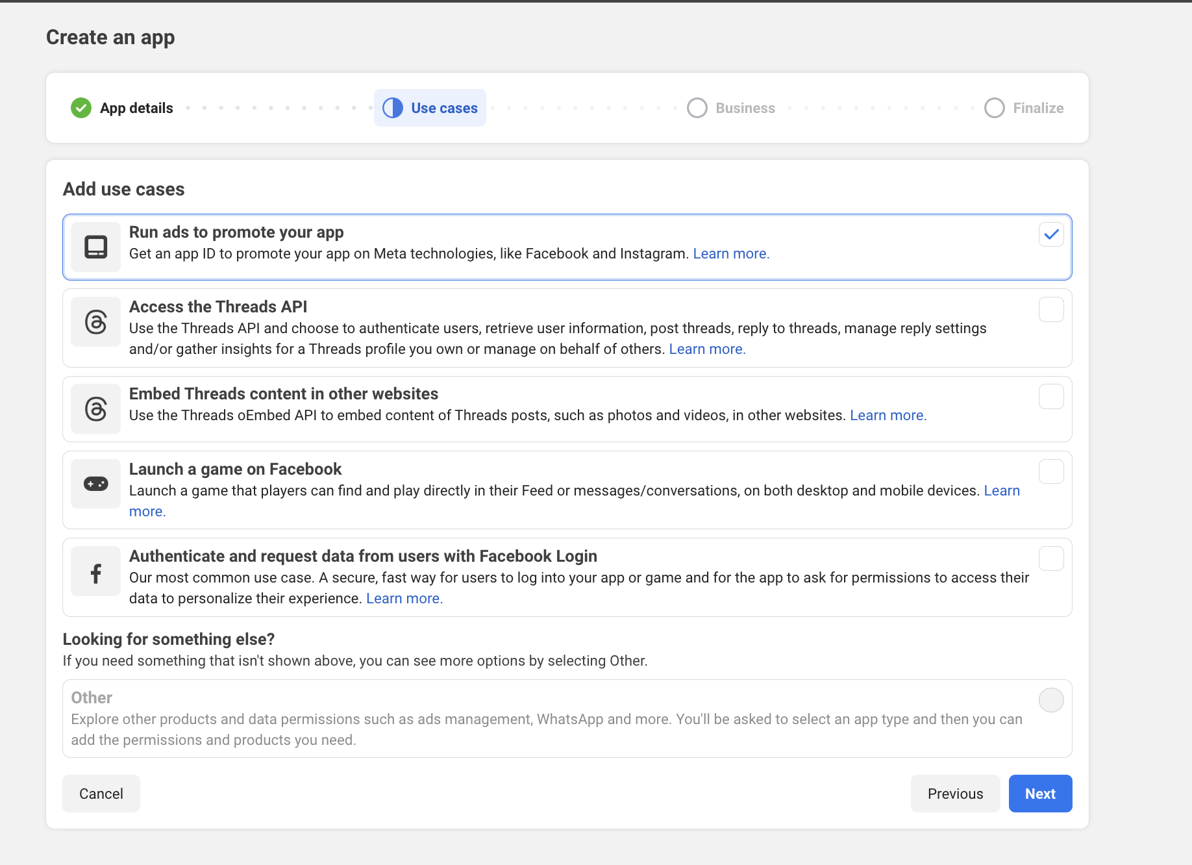1192x865 pixels.
Task: Jump to the Business step
Action: tap(731, 108)
